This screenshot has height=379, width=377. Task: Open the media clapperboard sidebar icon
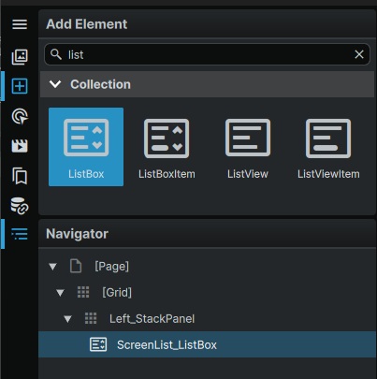[x=20, y=146]
